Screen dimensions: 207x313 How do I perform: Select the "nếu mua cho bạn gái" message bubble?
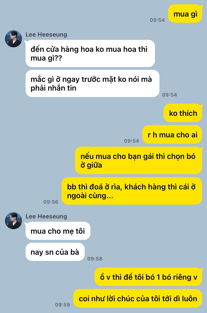(138, 161)
